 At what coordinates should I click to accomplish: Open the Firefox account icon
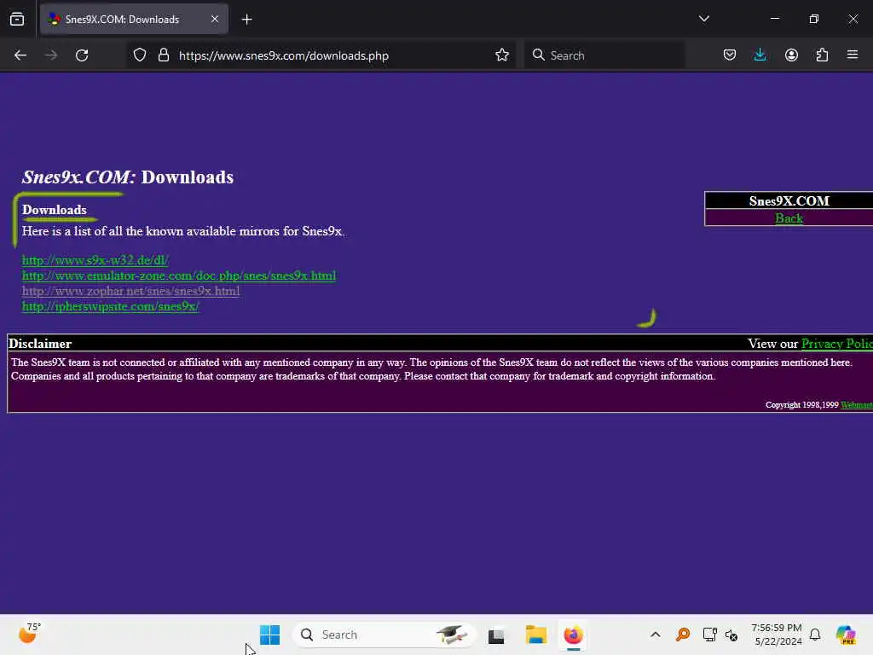(x=791, y=55)
